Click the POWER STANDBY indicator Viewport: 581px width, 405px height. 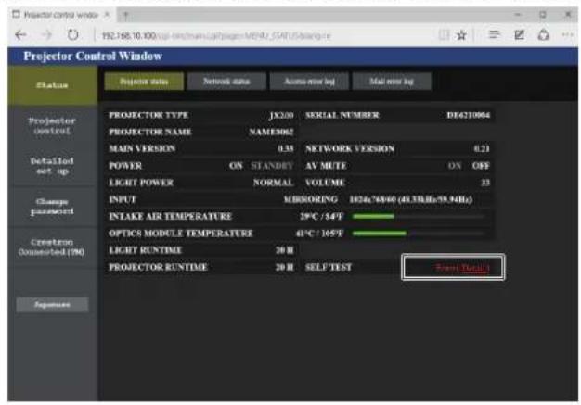tap(272, 166)
